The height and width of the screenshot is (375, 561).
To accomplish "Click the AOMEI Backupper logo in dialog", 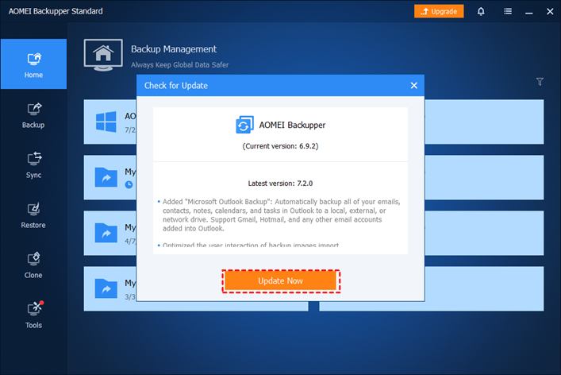I will [244, 125].
